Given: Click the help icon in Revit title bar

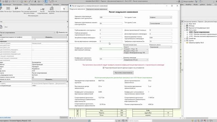Looking at the screenshot, I should click(x=200, y=1).
